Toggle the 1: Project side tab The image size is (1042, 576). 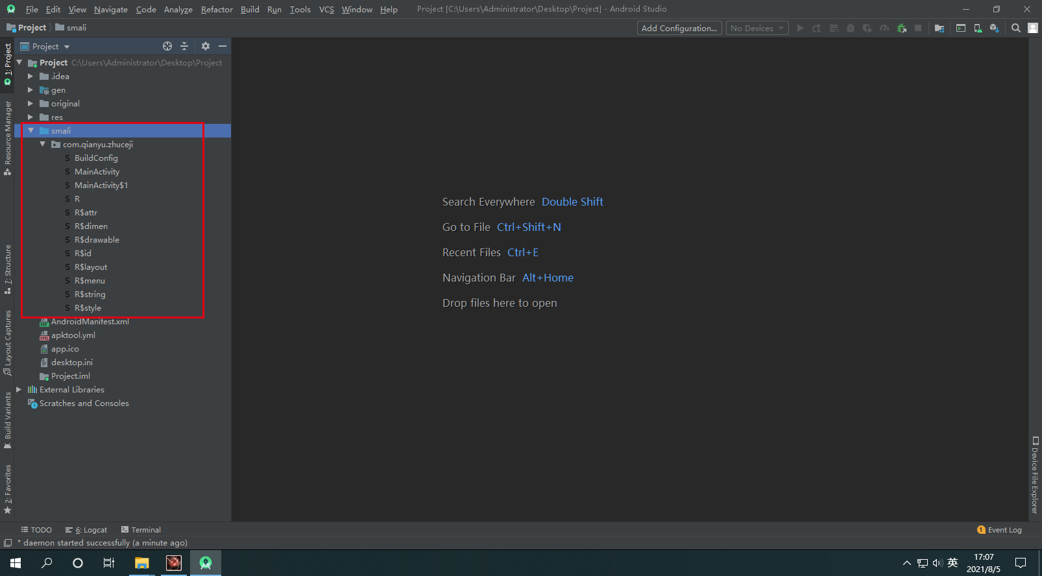click(8, 65)
